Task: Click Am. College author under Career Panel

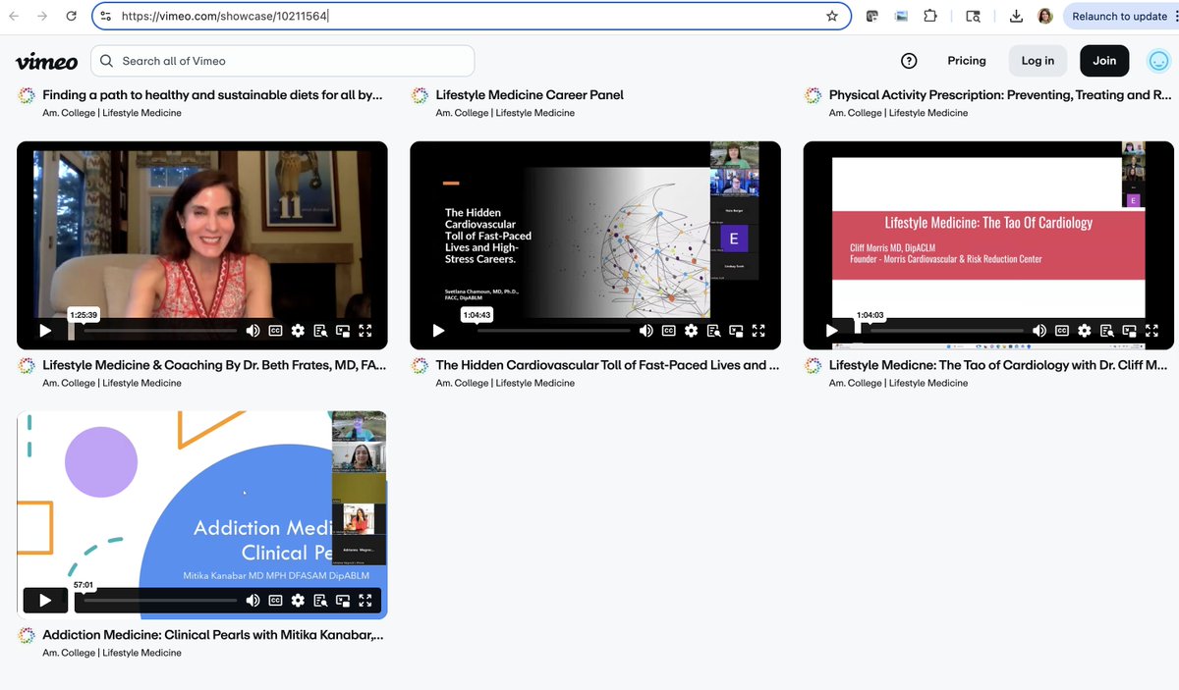Action: tap(505, 113)
